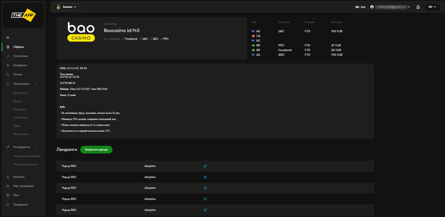Open external link of fifth Popup REG landing

(205, 210)
